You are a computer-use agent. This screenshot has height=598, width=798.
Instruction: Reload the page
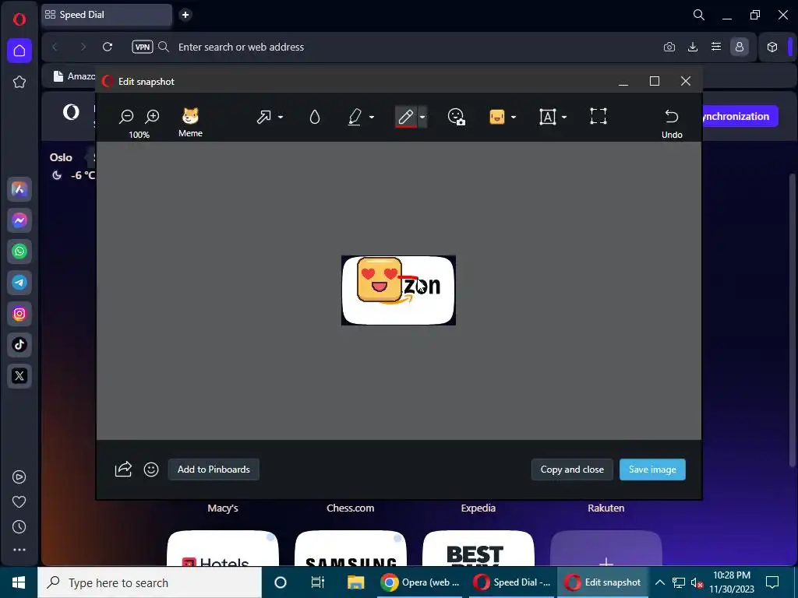[108, 47]
